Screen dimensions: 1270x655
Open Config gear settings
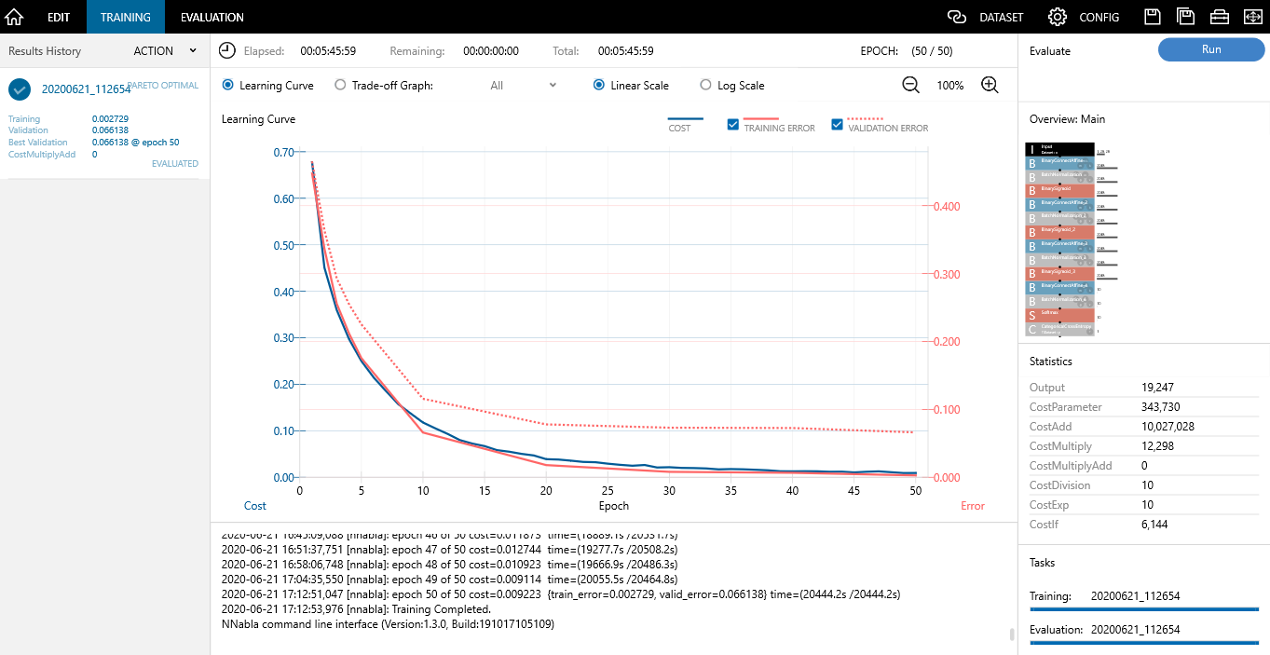(x=1057, y=17)
